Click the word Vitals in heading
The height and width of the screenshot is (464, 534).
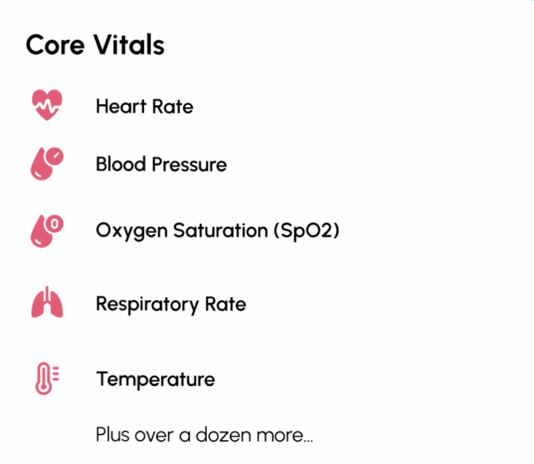pyautogui.click(x=129, y=44)
